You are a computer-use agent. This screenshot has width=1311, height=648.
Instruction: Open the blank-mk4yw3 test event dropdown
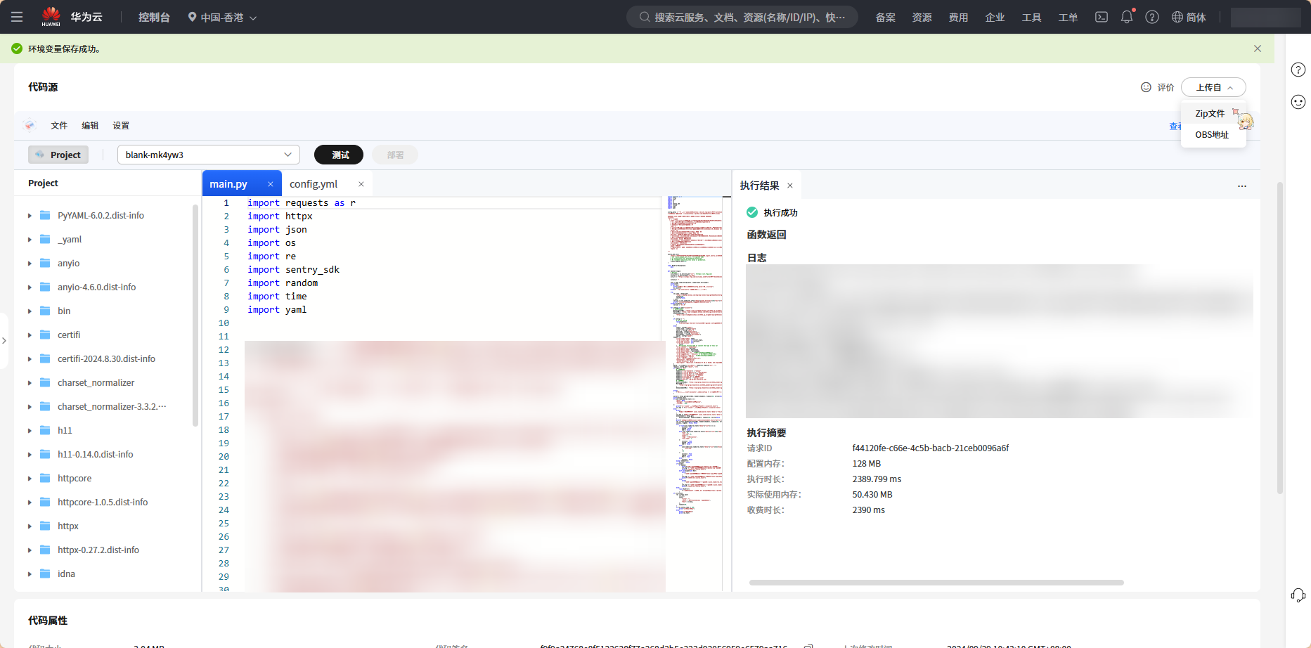click(208, 155)
